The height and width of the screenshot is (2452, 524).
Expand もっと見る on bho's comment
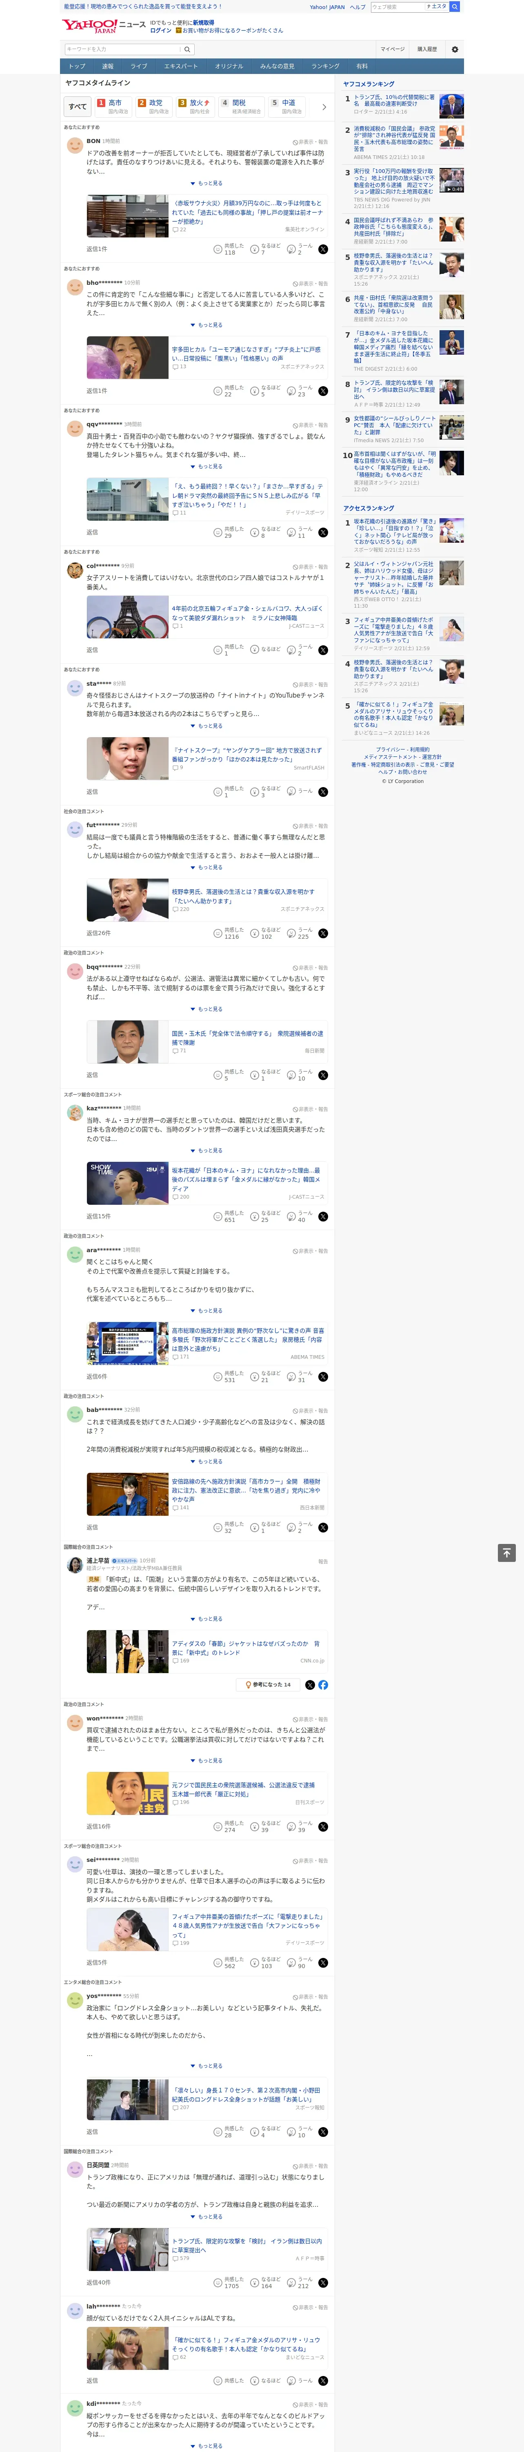(x=206, y=326)
